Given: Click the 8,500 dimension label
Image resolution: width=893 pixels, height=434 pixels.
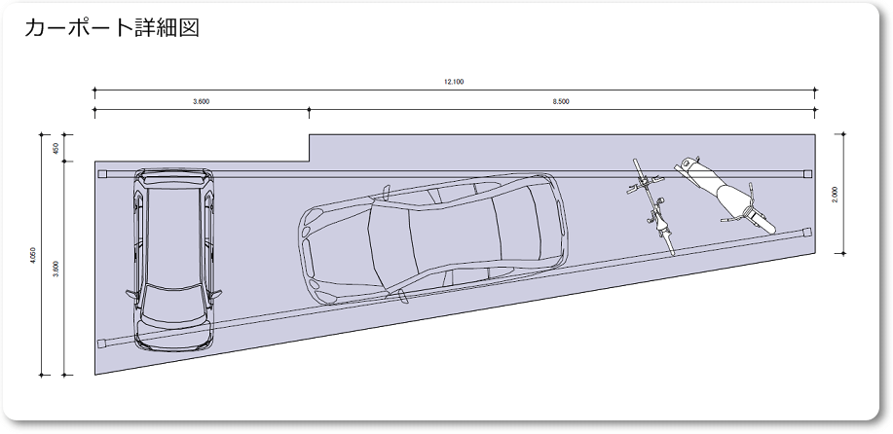Looking at the screenshot, I should 561,101.
